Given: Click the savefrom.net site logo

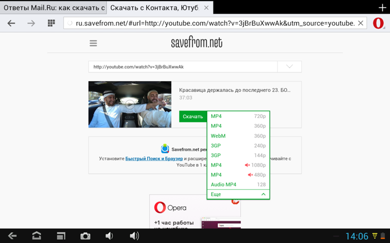Looking at the screenshot, I should (196, 42).
